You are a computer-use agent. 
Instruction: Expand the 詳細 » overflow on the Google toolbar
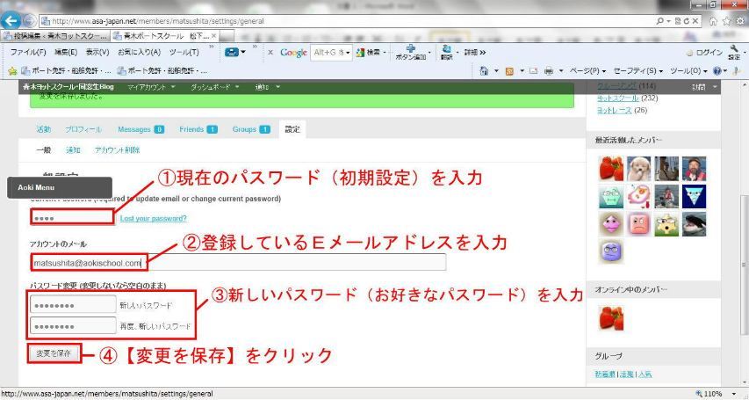click(x=475, y=53)
